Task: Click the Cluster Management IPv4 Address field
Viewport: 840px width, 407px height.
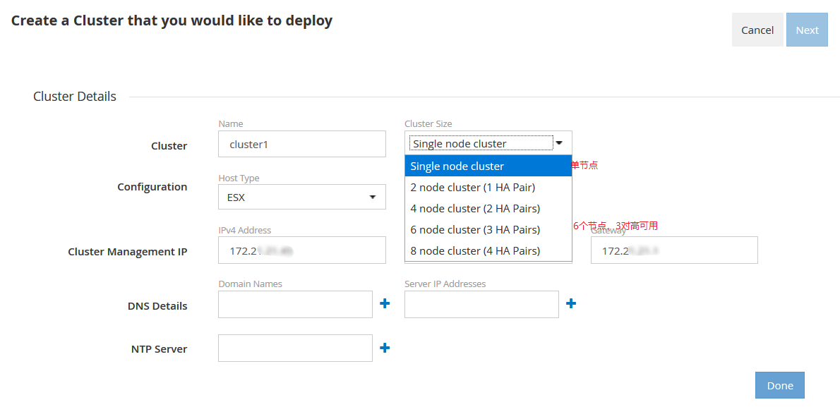Action: click(x=302, y=250)
